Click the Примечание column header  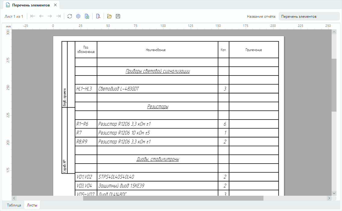[254, 50]
